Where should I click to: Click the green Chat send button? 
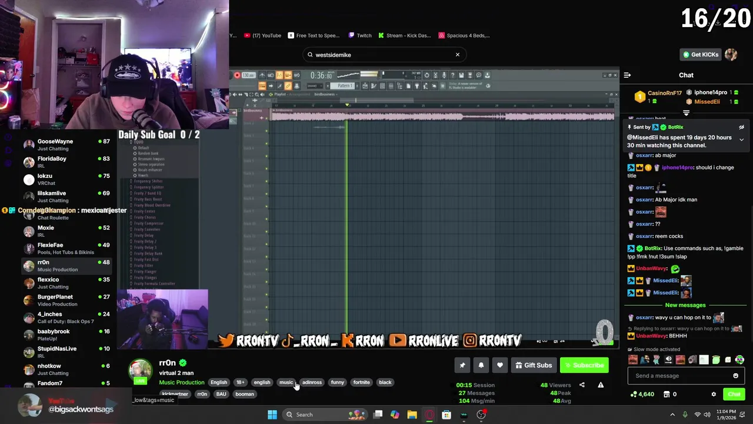(734, 394)
